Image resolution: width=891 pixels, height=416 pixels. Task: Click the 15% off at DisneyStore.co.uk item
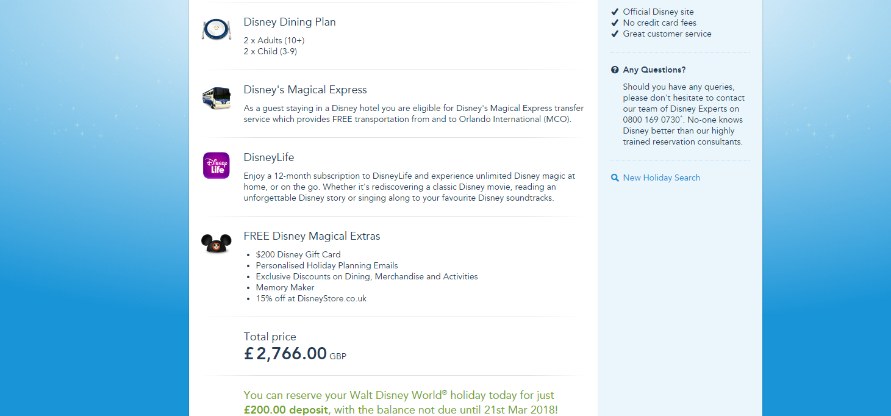(311, 298)
